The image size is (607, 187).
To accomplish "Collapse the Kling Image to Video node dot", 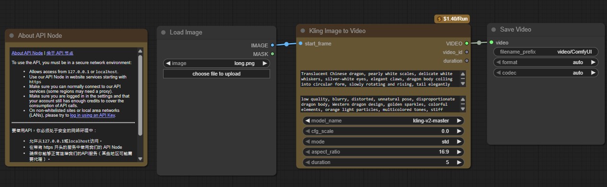I will click(303, 31).
